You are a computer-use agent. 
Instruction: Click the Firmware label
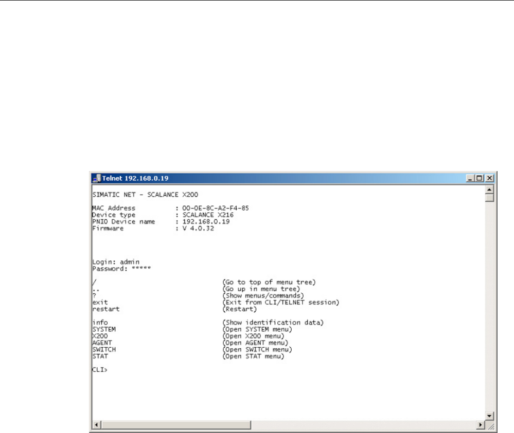[108, 229]
